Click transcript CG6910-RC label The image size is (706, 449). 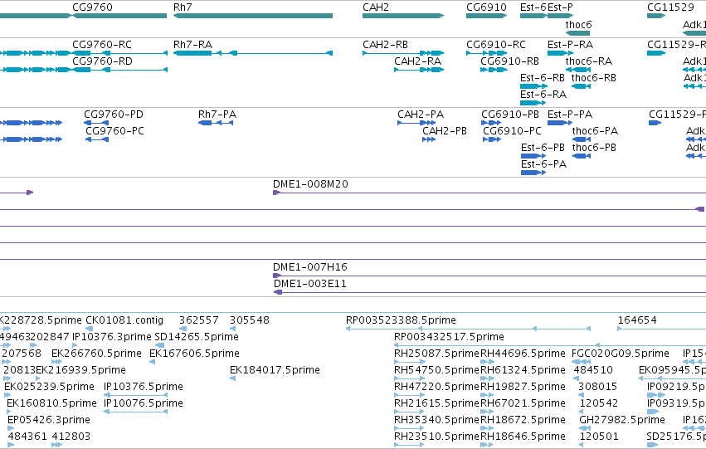coord(496,45)
